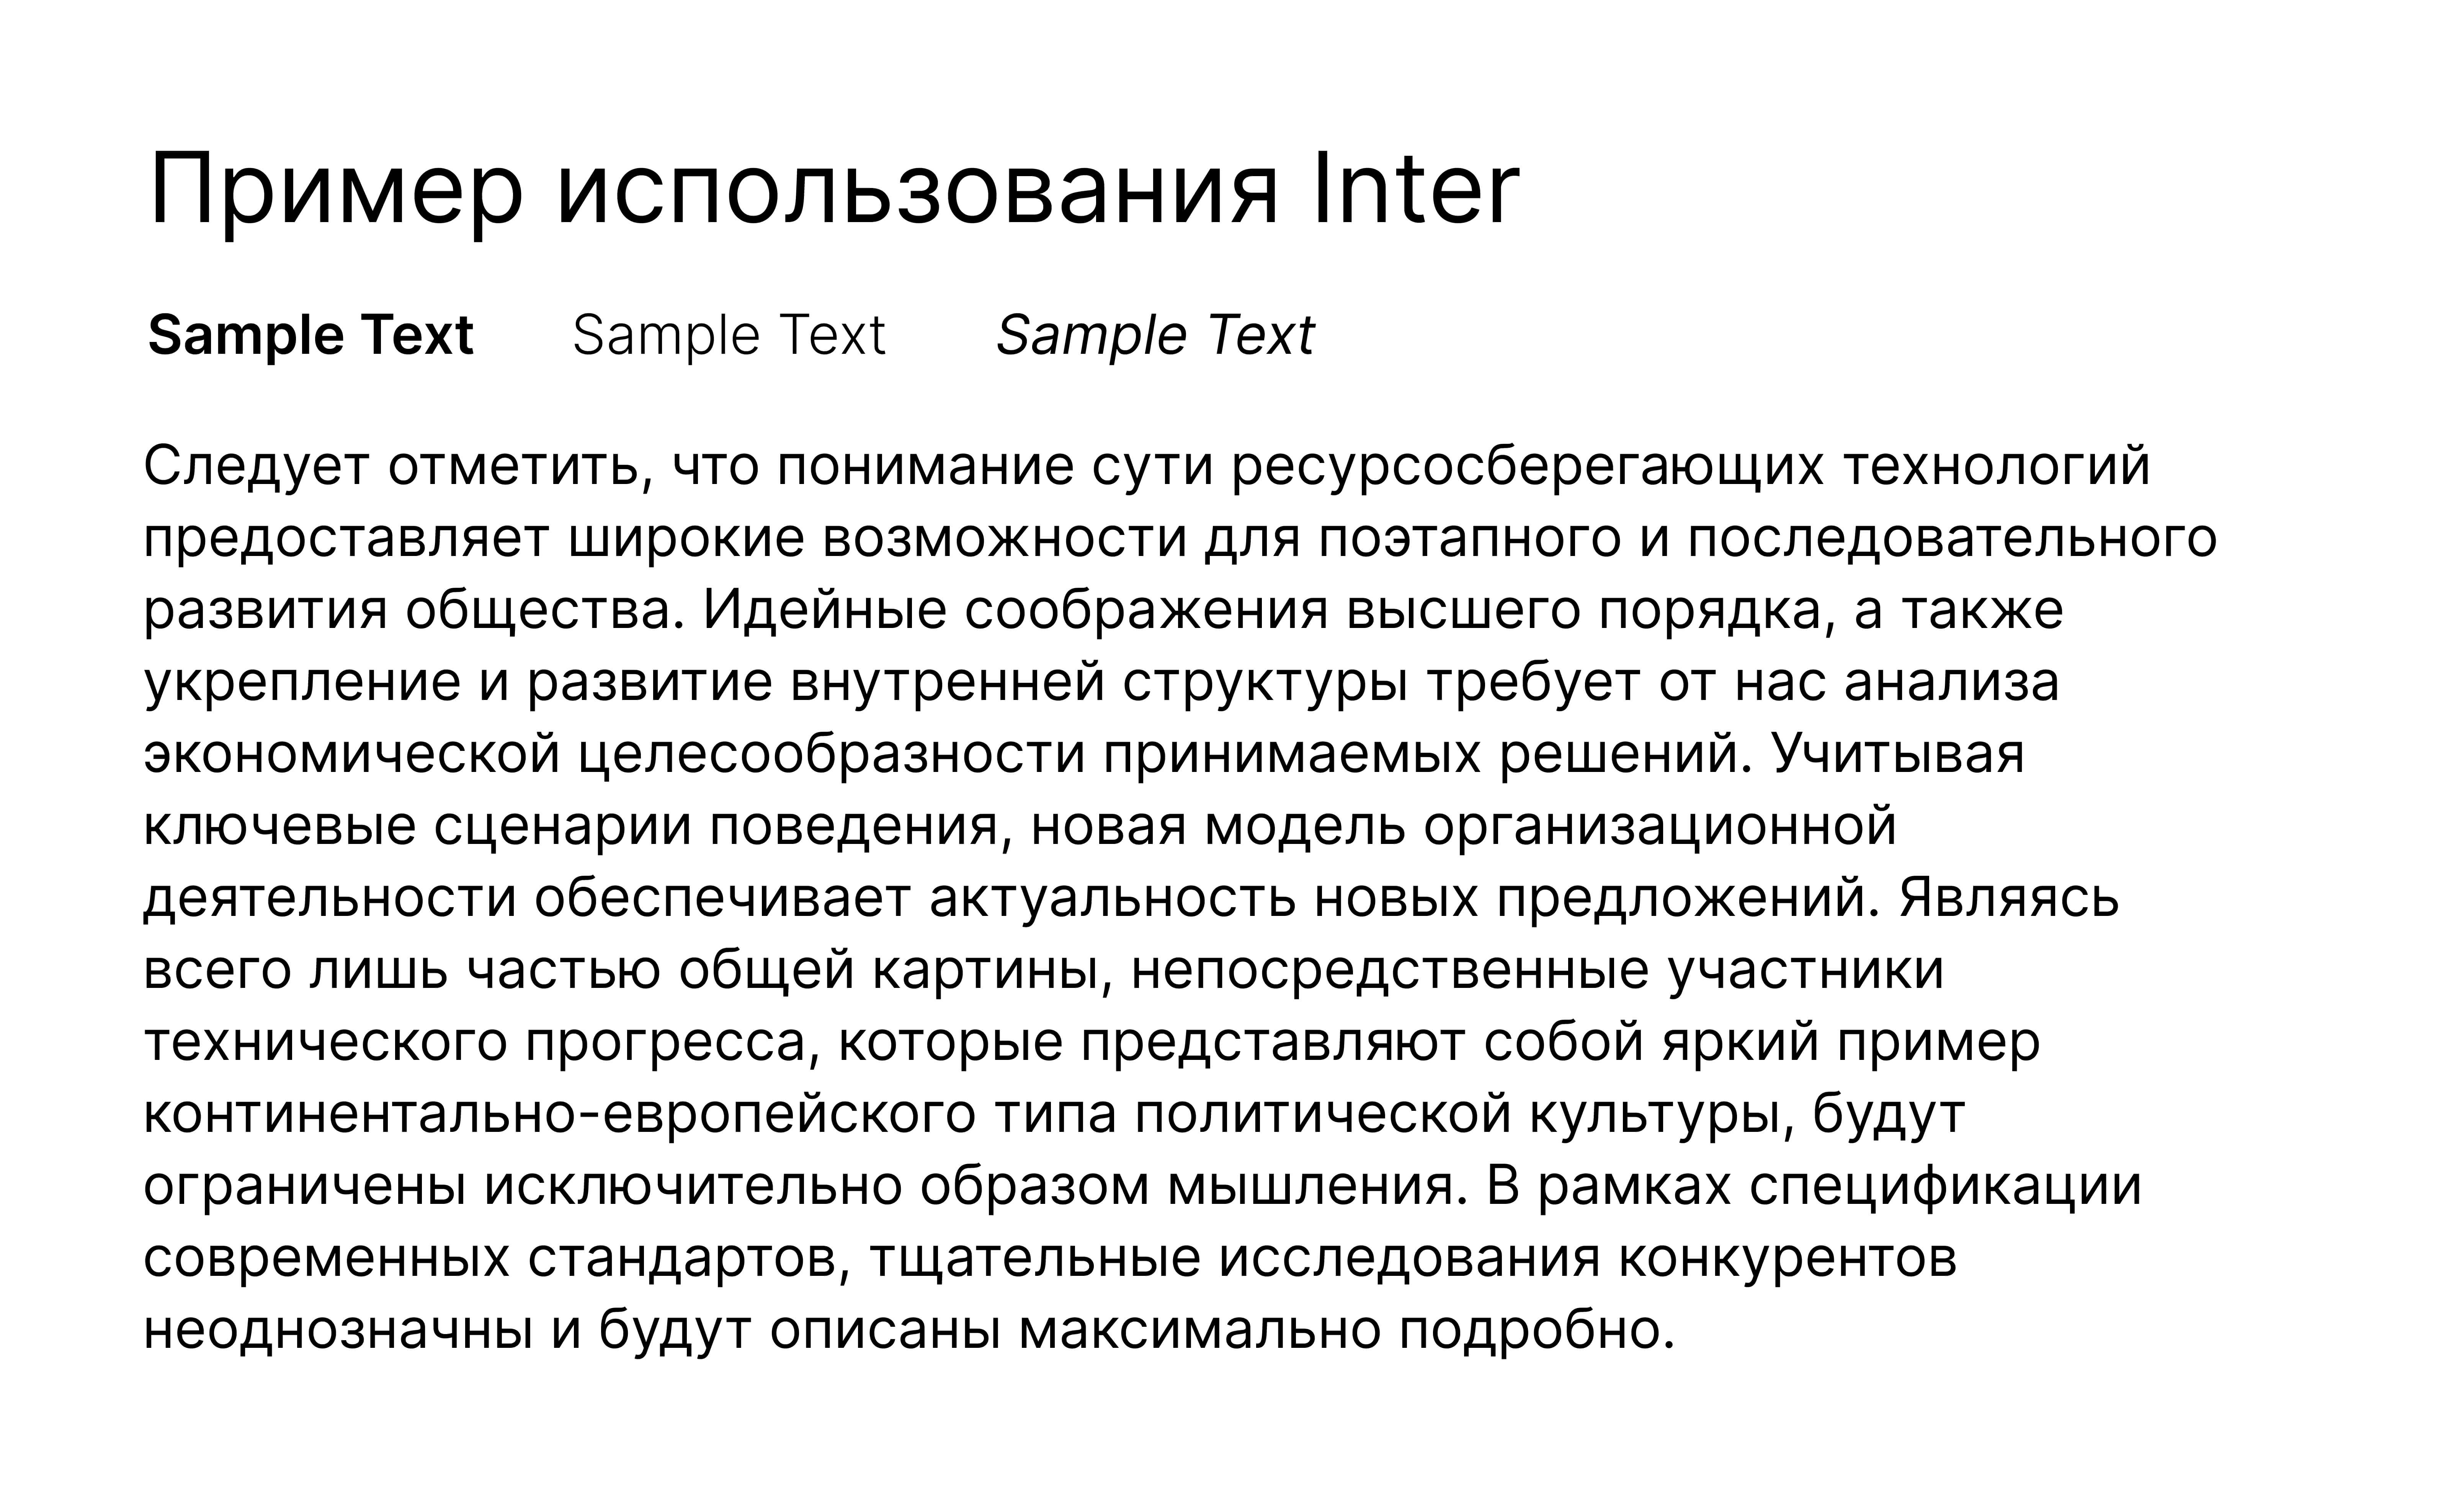Click the word "технического" in the paragraph
This screenshot has width=2464, height=1501.
[x=326, y=1042]
